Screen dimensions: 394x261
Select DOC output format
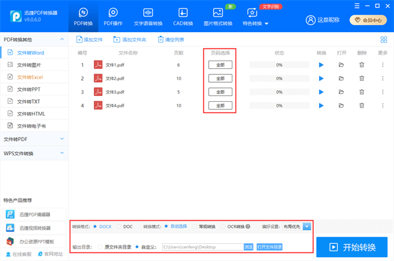coord(125,227)
